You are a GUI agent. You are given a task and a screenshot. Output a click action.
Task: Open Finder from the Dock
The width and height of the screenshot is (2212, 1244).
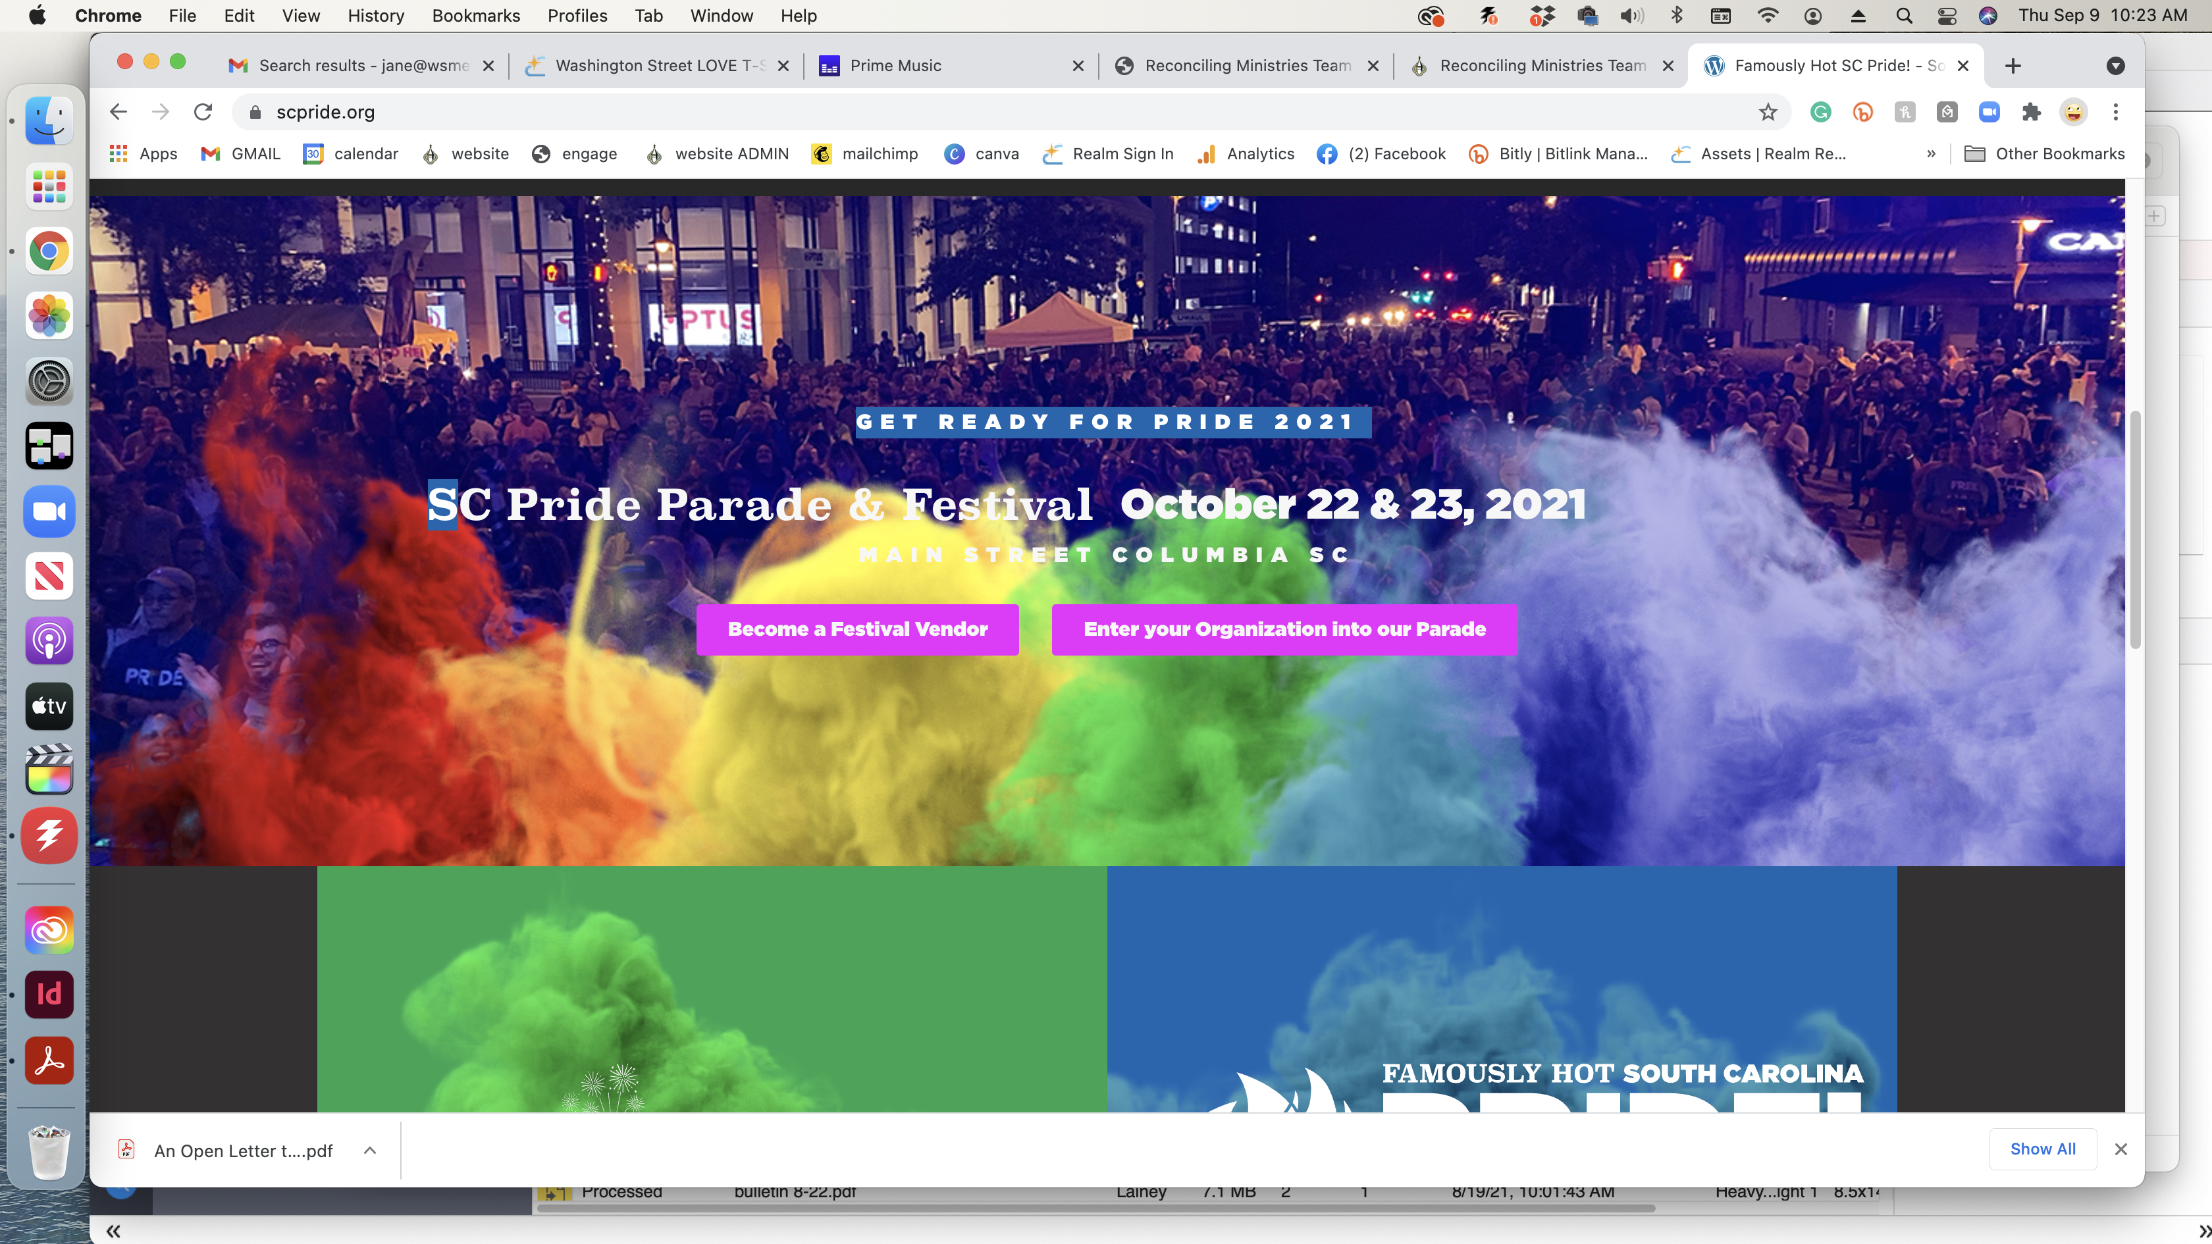(x=49, y=120)
